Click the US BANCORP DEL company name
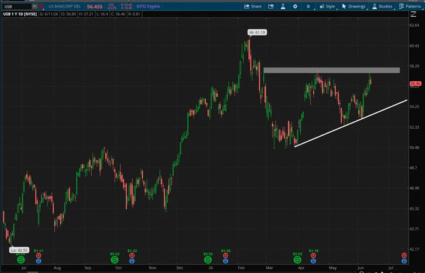 (x=64, y=6)
